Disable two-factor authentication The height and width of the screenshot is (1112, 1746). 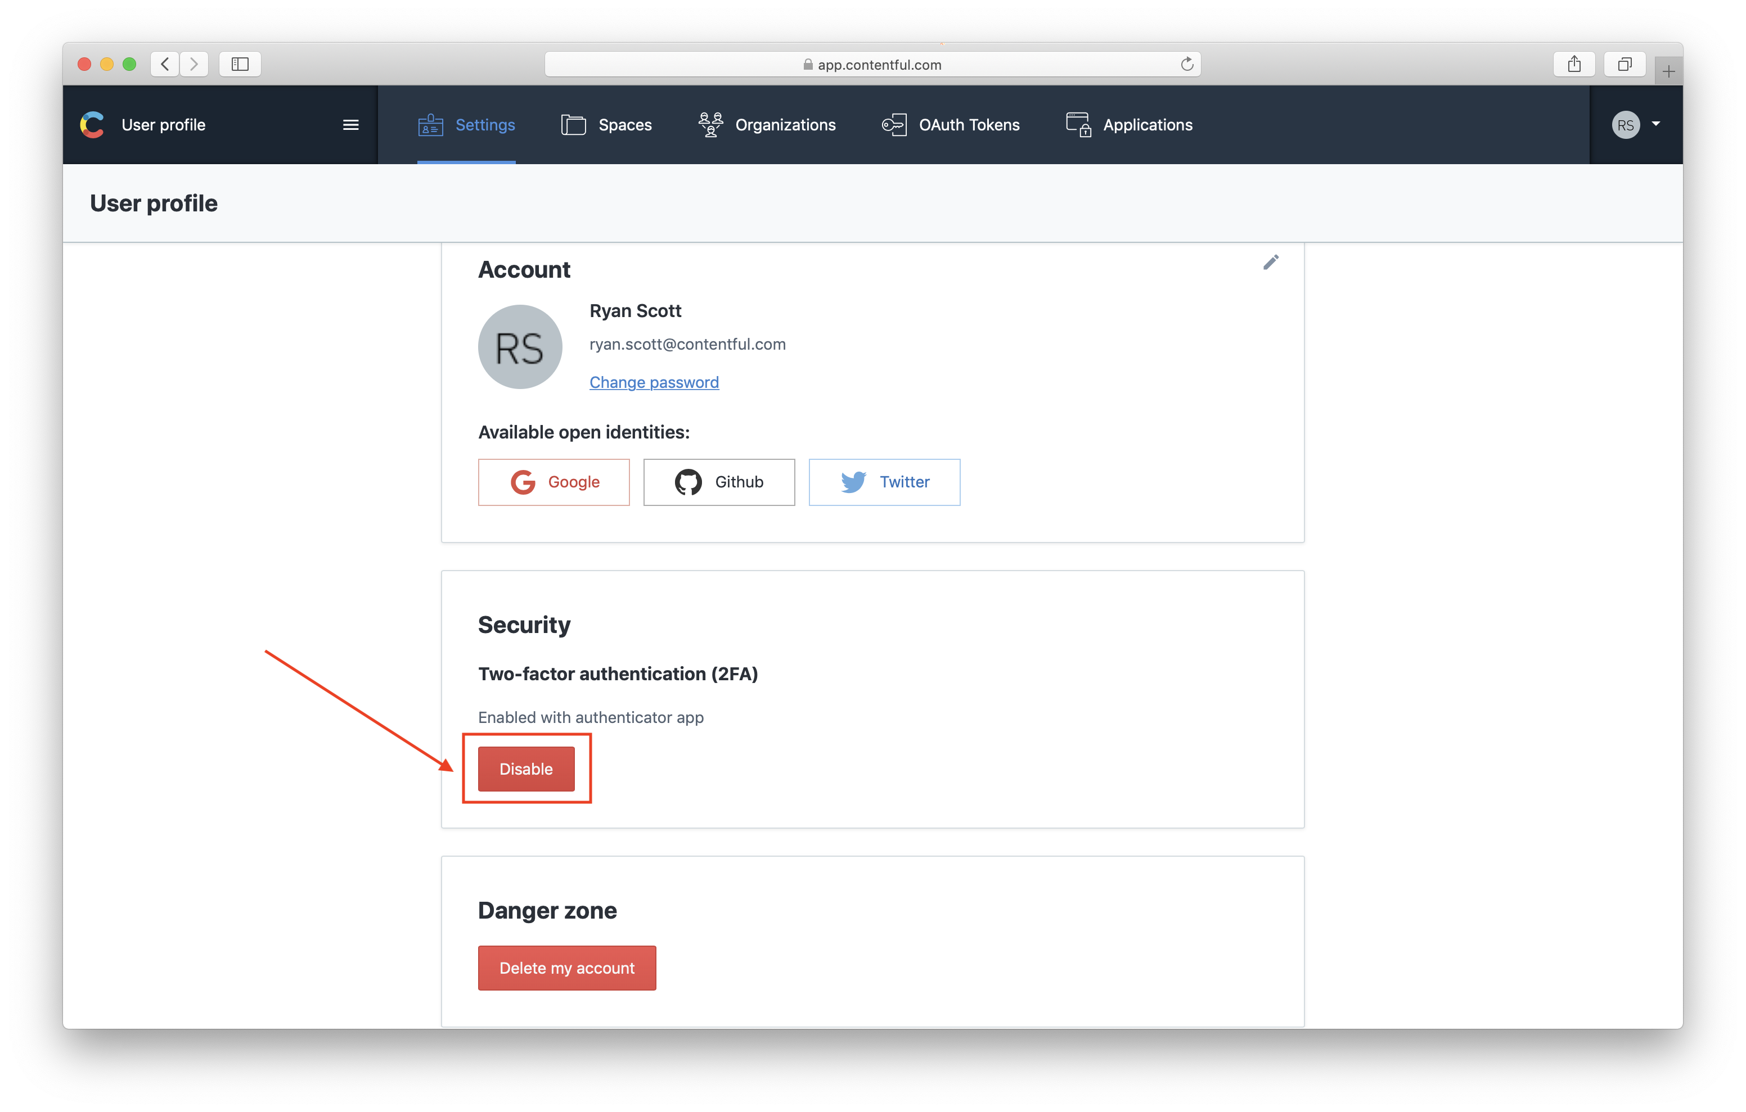coord(524,769)
